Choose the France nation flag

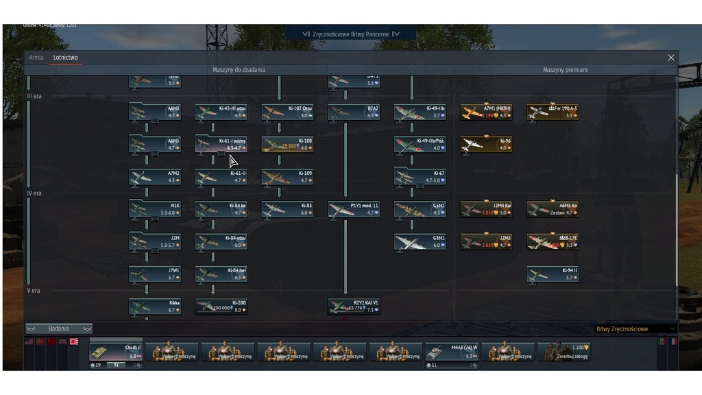tap(674, 342)
